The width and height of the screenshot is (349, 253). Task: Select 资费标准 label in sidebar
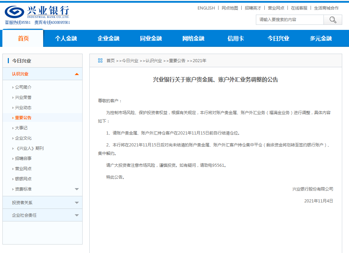[x=23, y=189]
